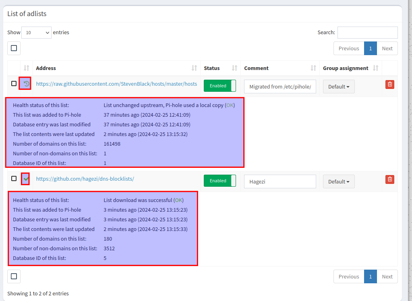Image resolution: width=412 pixels, height=301 pixels.
Task: Open Default group dropdown for StevenBlack list
Action: [338, 87]
